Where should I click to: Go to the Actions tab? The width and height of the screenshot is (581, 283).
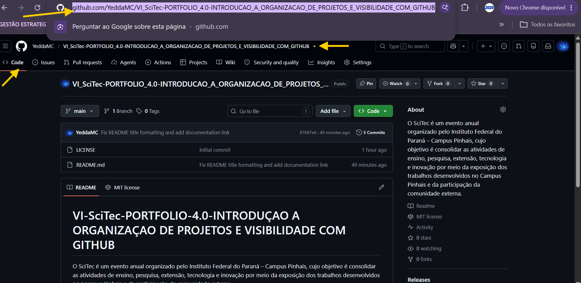(158, 62)
